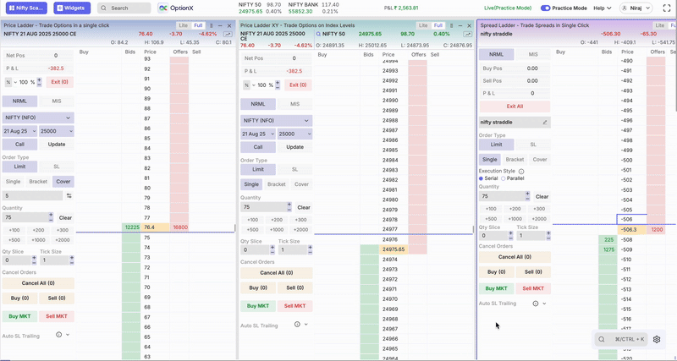
Task: Click edit pencil next to nifty straddle
Action: tap(544, 122)
